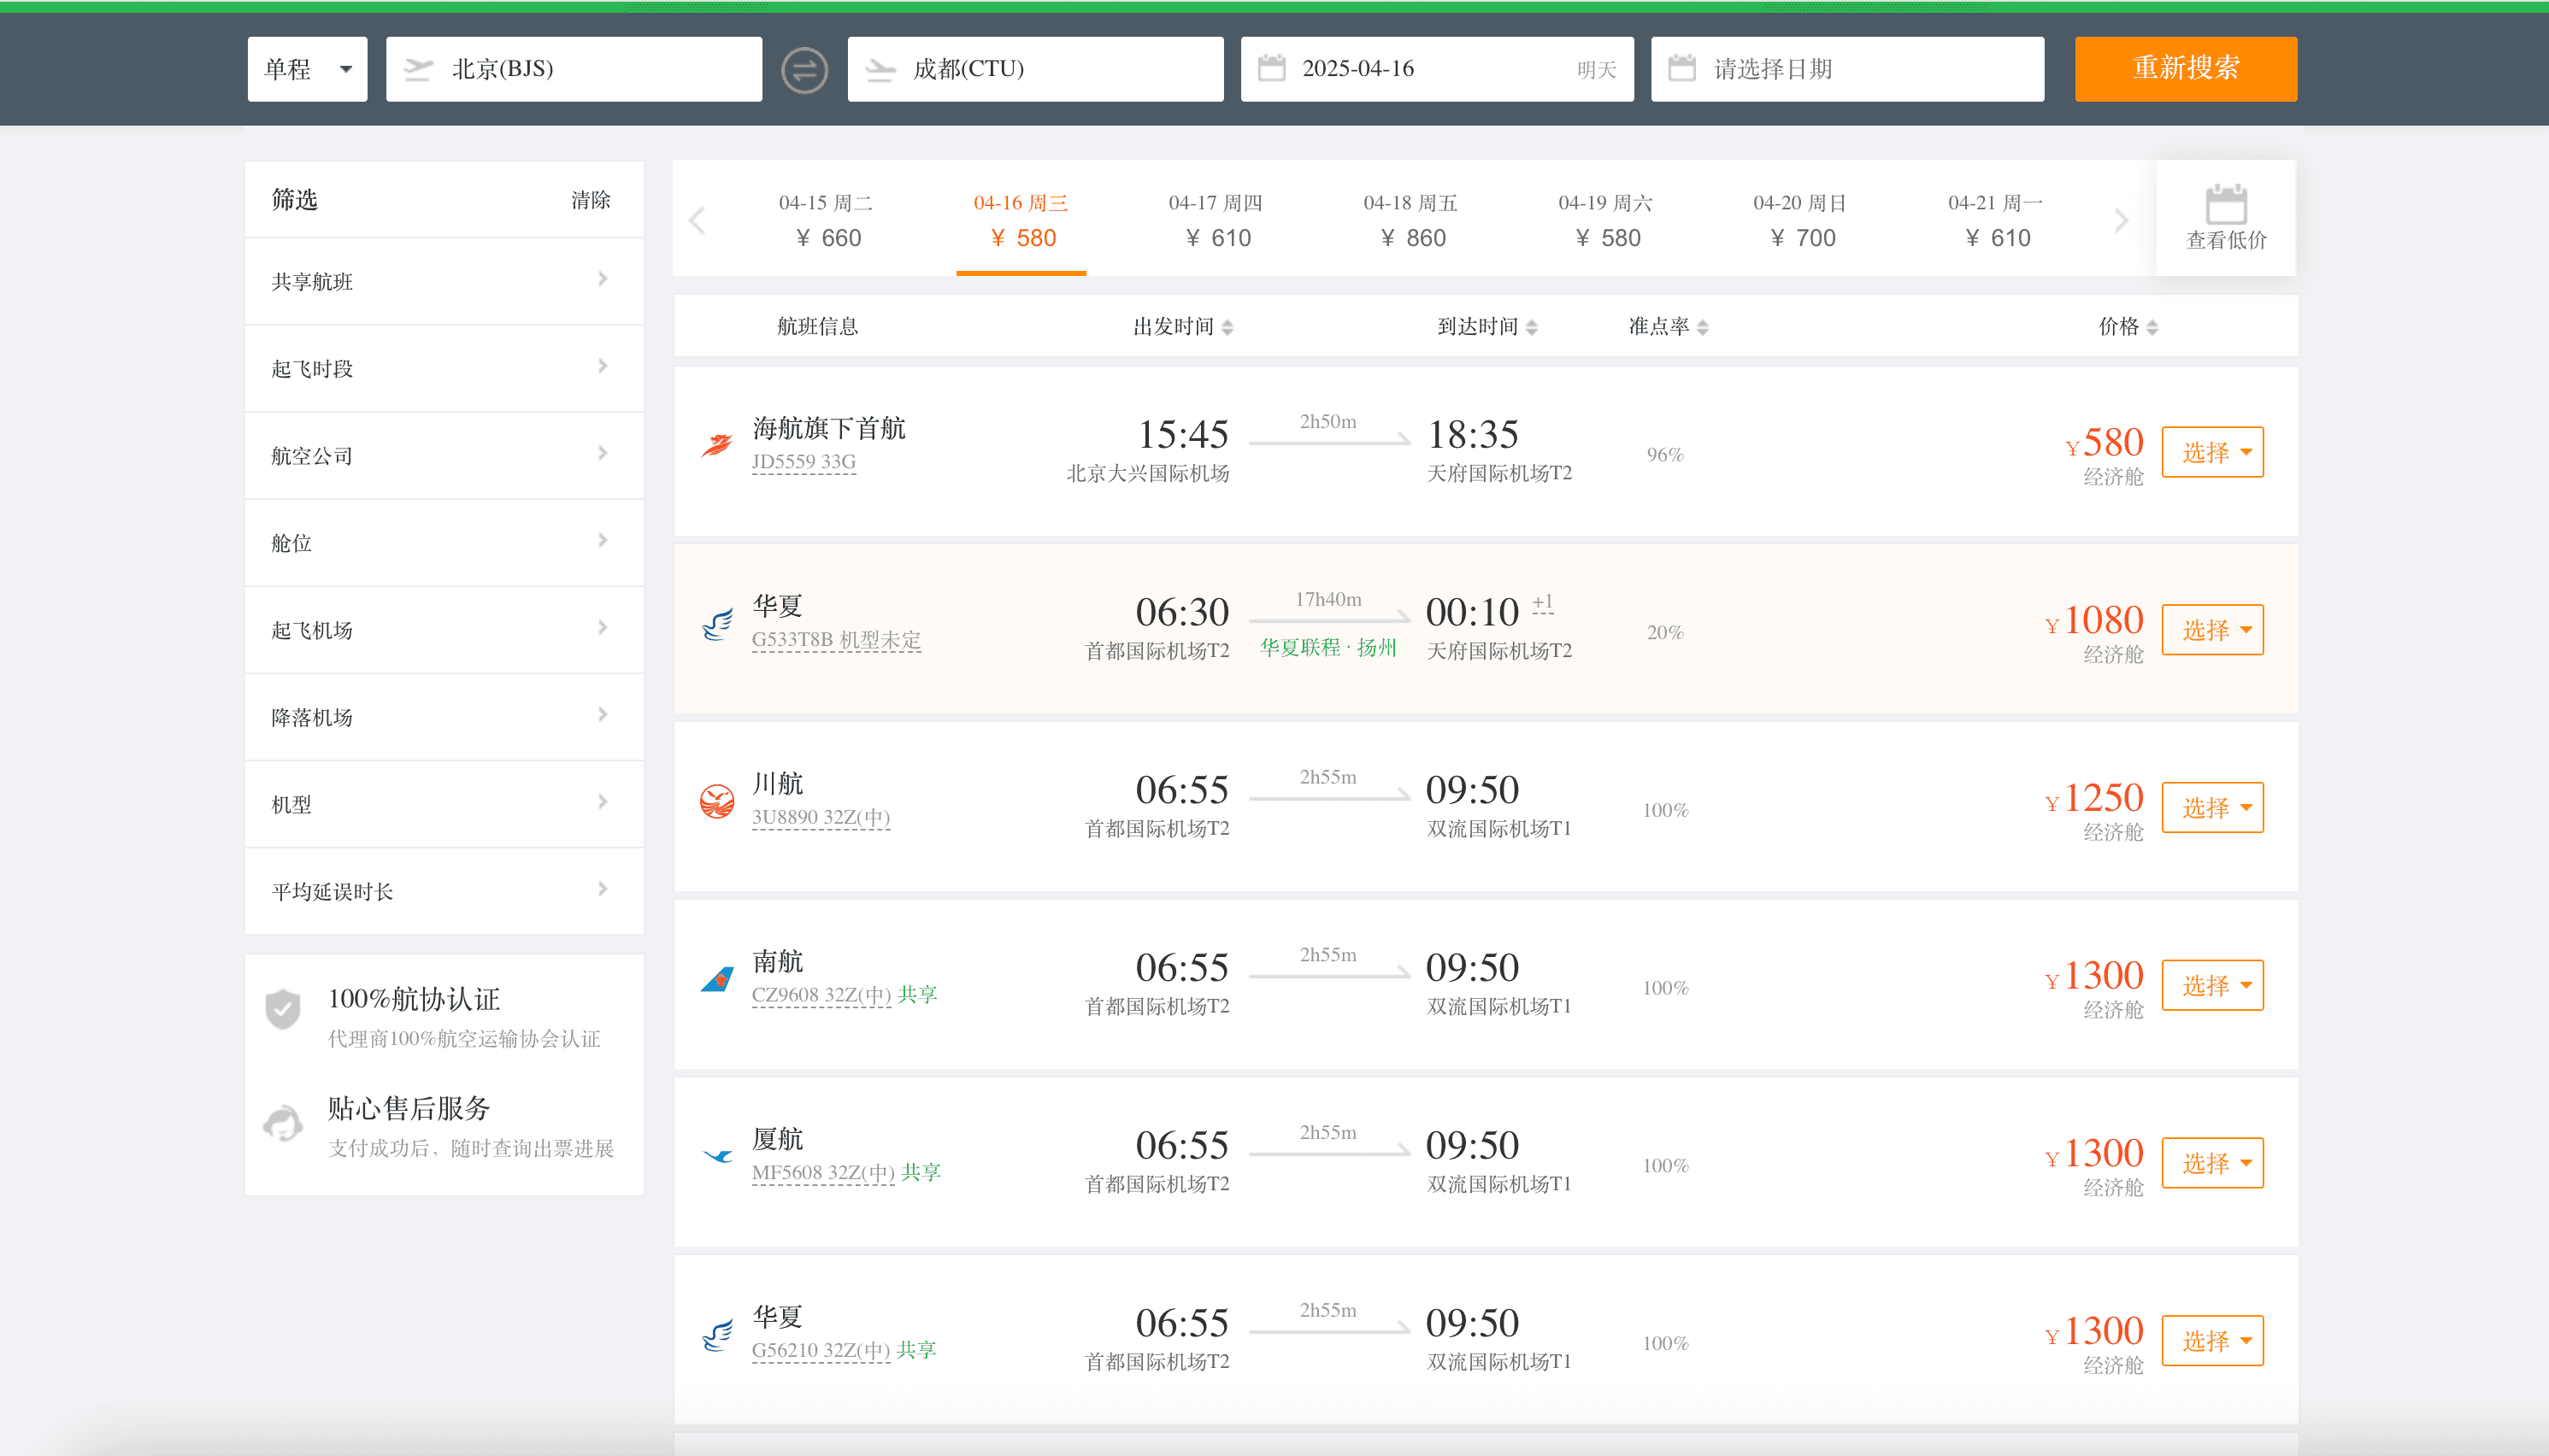Open the 单程 trip type dropdown
2549x1456 pixels.
pos(307,69)
